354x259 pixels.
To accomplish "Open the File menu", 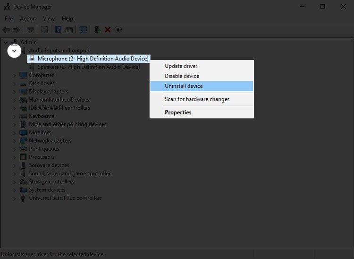I will [x=8, y=18].
